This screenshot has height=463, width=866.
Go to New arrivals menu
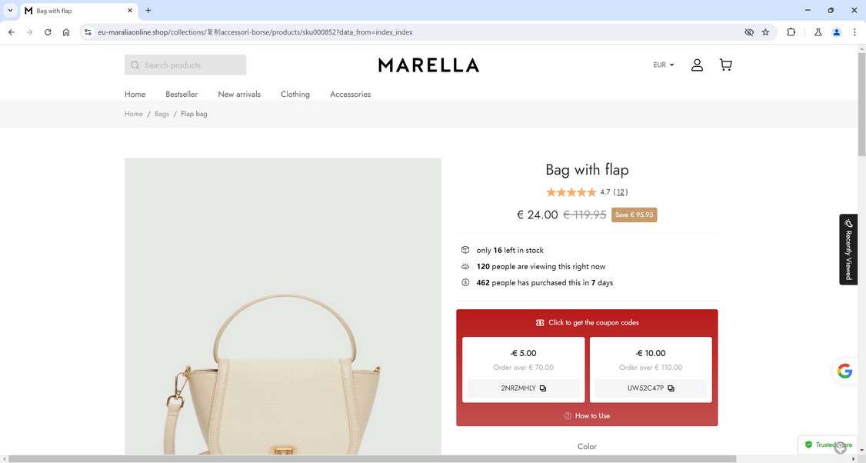239,94
